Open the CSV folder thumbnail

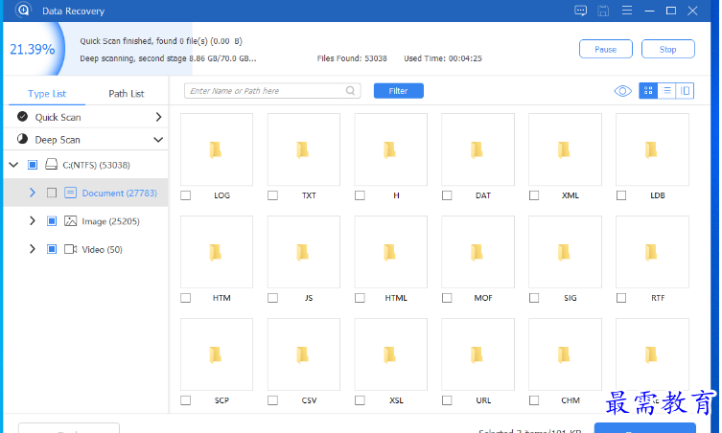[303, 354]
